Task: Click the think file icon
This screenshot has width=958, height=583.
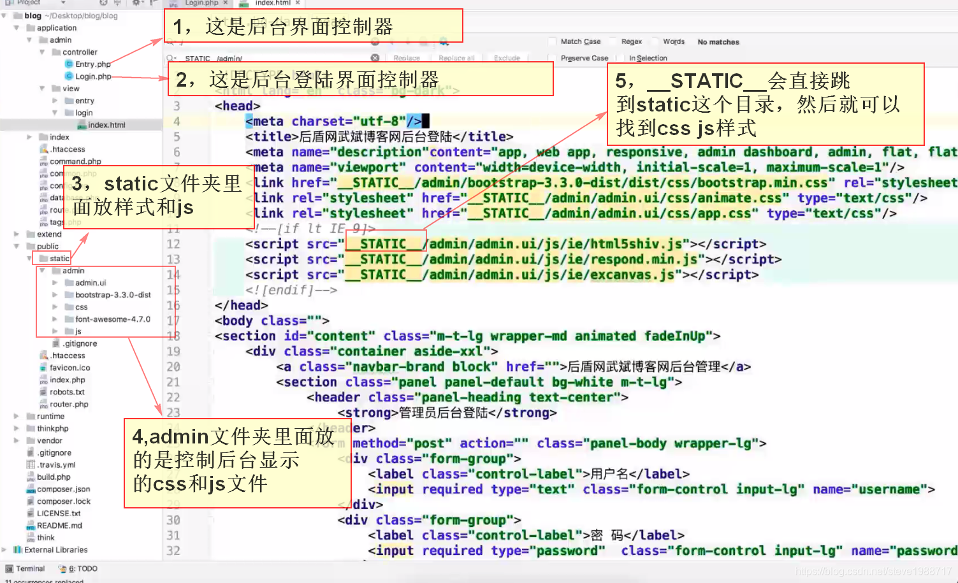Action: point(31,537)
